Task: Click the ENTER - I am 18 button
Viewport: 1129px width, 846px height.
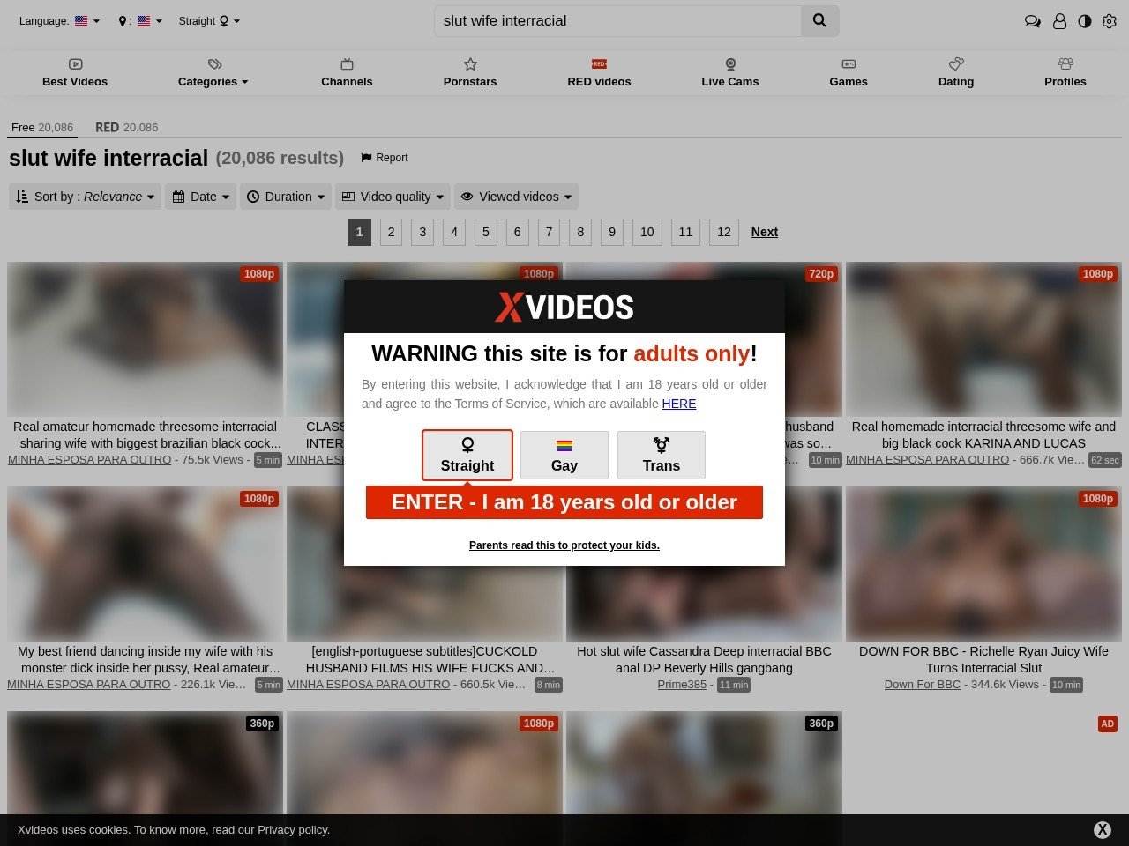Action: pos(564,501)
